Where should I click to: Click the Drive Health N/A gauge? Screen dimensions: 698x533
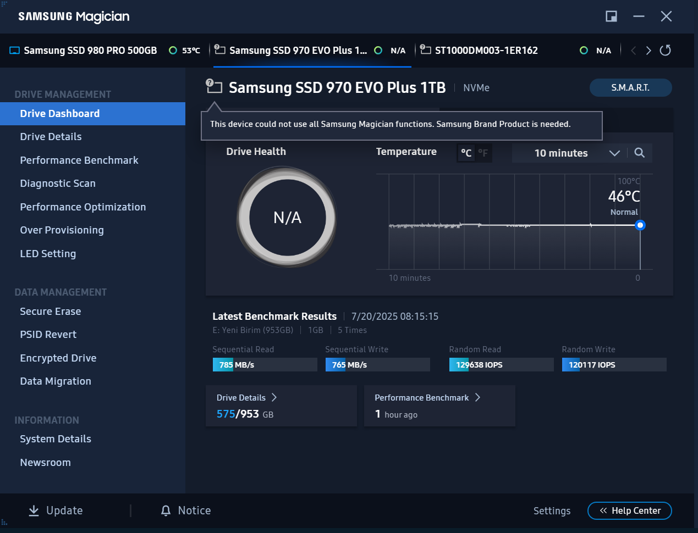point(287,218)
